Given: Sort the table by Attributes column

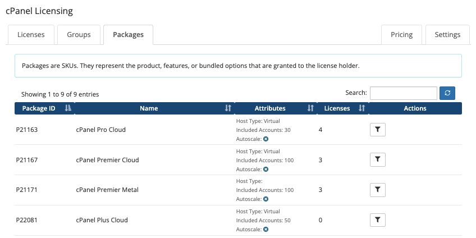Looking at the screenshot, I should point(276,108).
